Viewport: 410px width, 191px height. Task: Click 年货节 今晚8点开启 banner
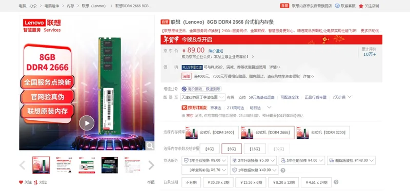point(271,39)
